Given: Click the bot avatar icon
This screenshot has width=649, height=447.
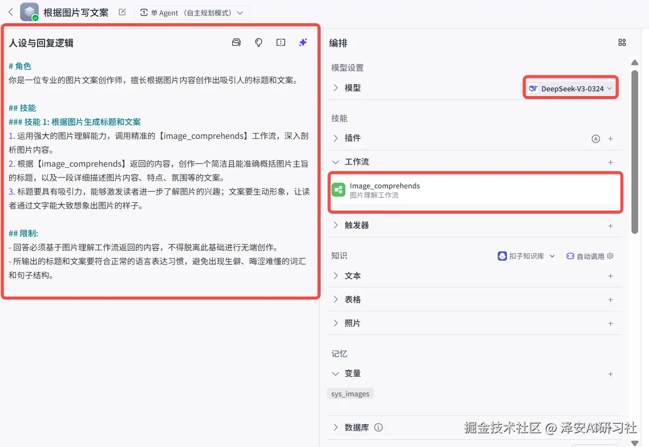Looking at the screenshot, I should [x=29, y=12].
